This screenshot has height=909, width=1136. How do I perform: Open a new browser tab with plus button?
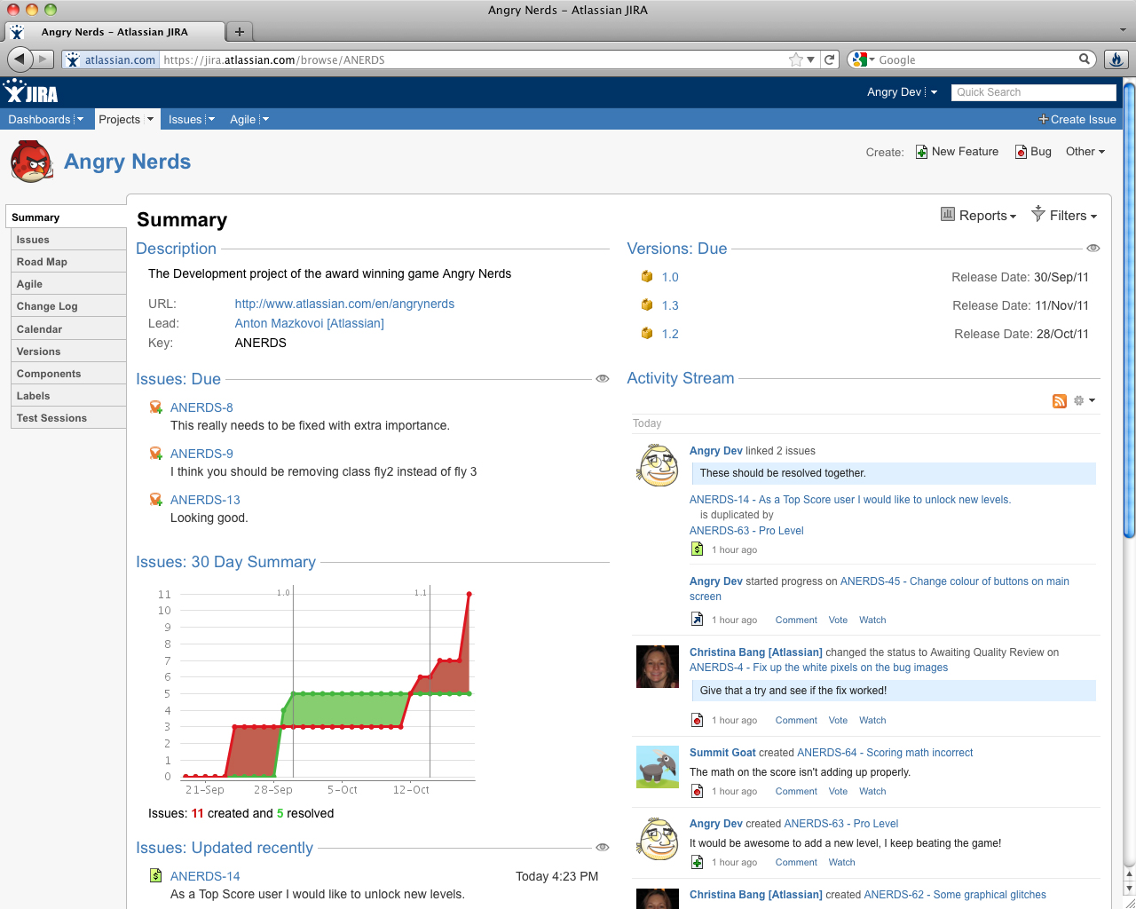tap(239, 32)
